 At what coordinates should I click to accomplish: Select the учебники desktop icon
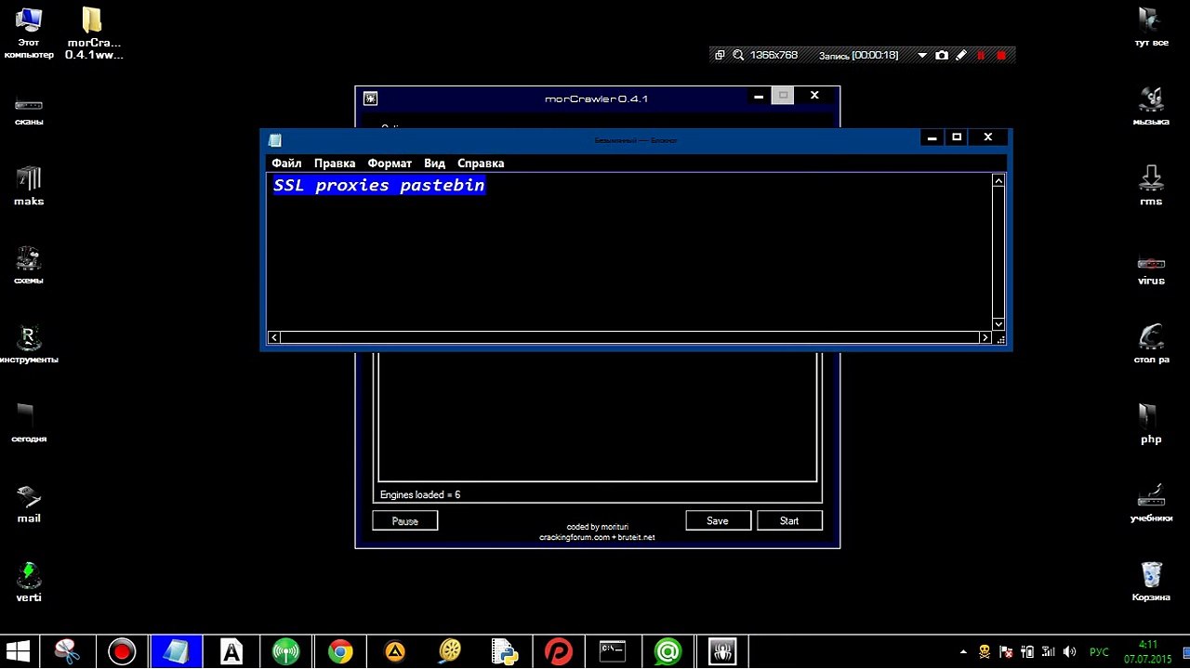click(x=1151, y=503)
